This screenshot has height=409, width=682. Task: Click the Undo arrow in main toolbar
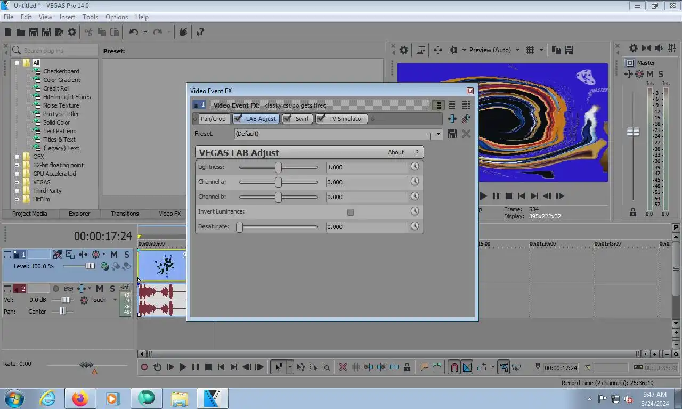pos(134,32)
